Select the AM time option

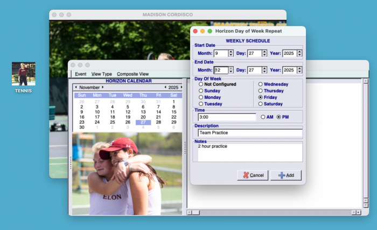(x=263, y=117)
